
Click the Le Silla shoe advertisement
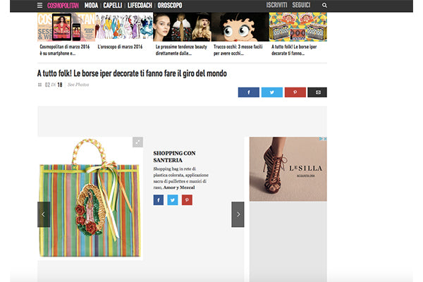(x=288, y=169)
